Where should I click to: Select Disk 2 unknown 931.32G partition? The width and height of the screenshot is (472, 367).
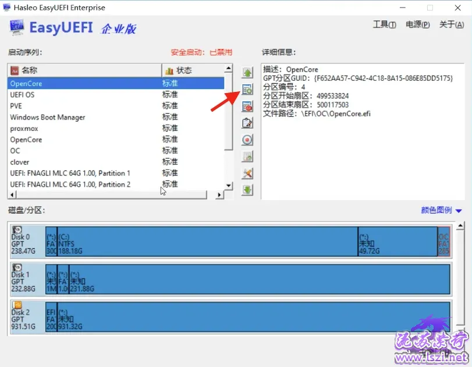(253, 317)
